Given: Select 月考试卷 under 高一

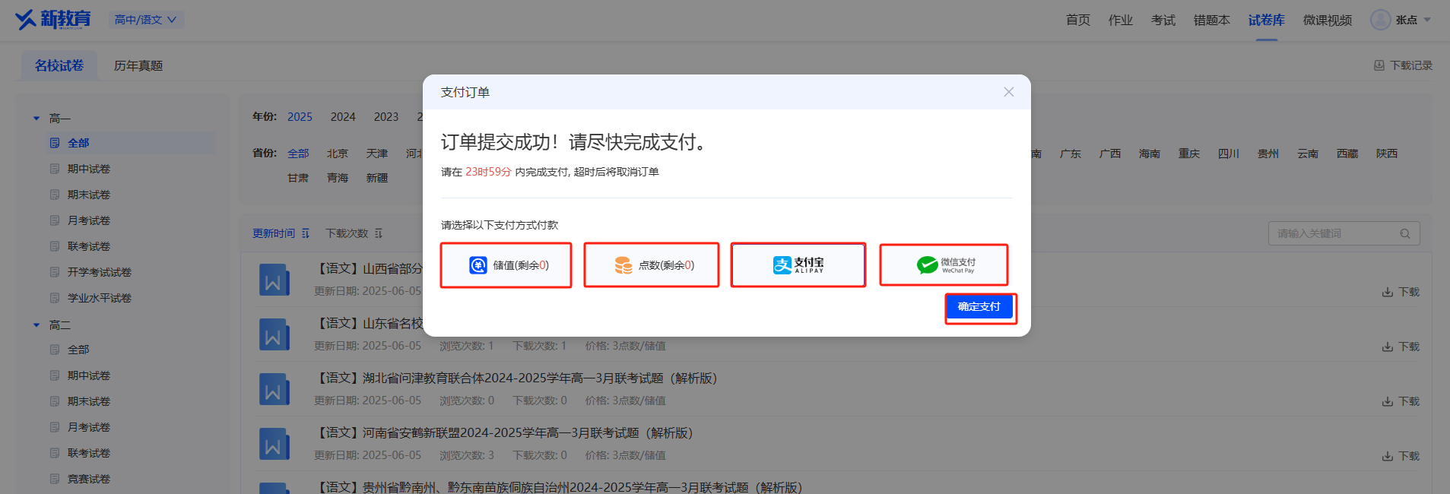Looking at the screenshot, I should coord(88,220).
